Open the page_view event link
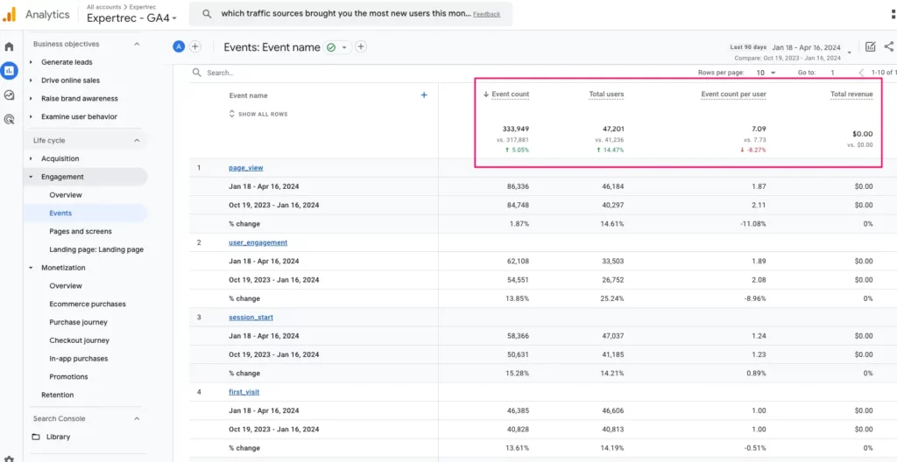 (x=245, y=167)
